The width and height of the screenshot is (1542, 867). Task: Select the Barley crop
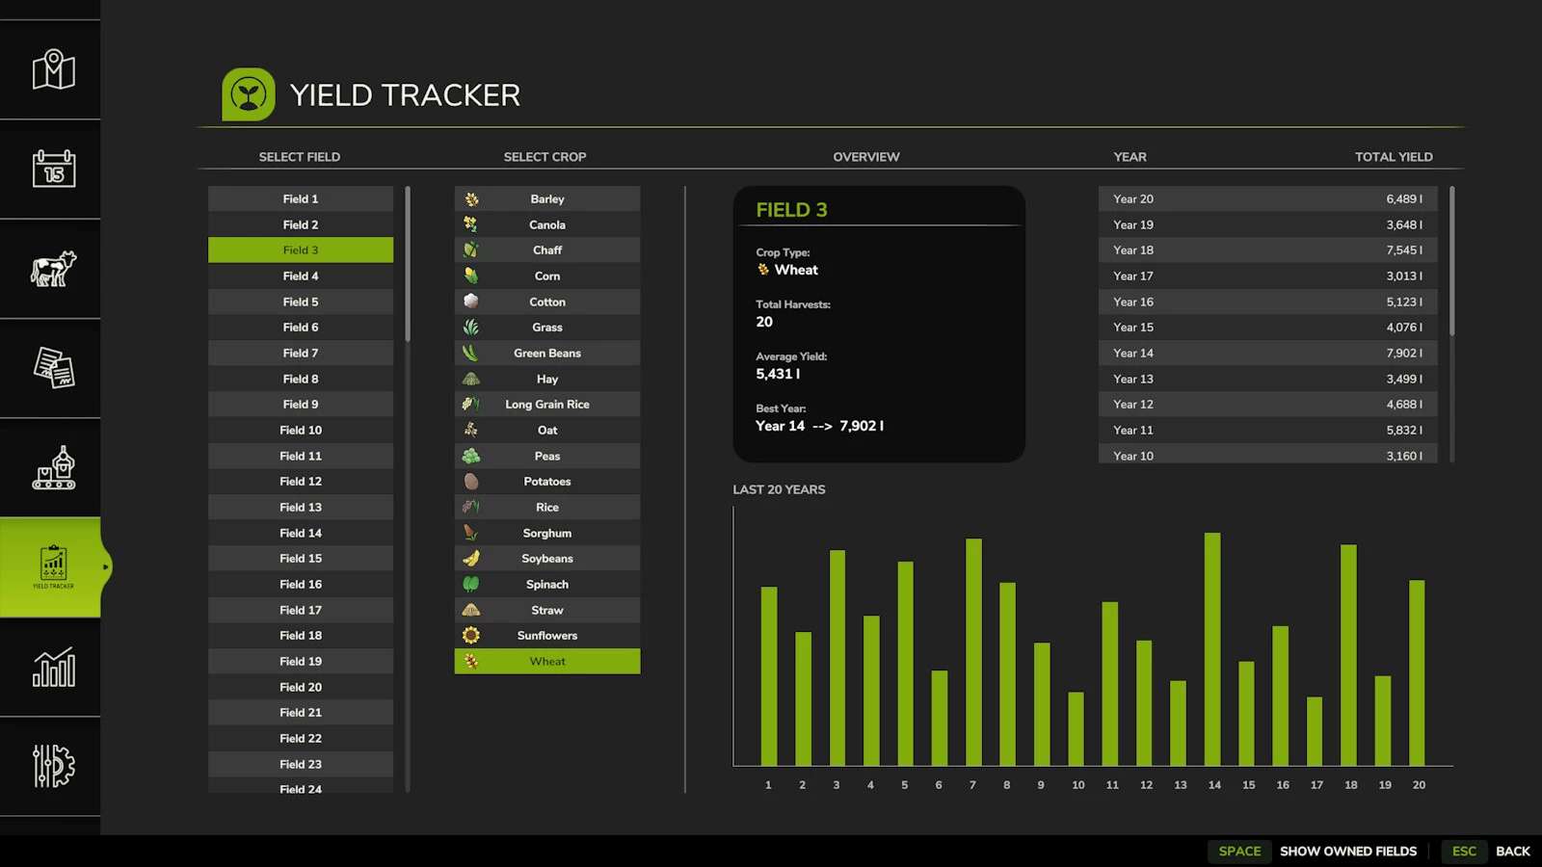tap(546, 198)
